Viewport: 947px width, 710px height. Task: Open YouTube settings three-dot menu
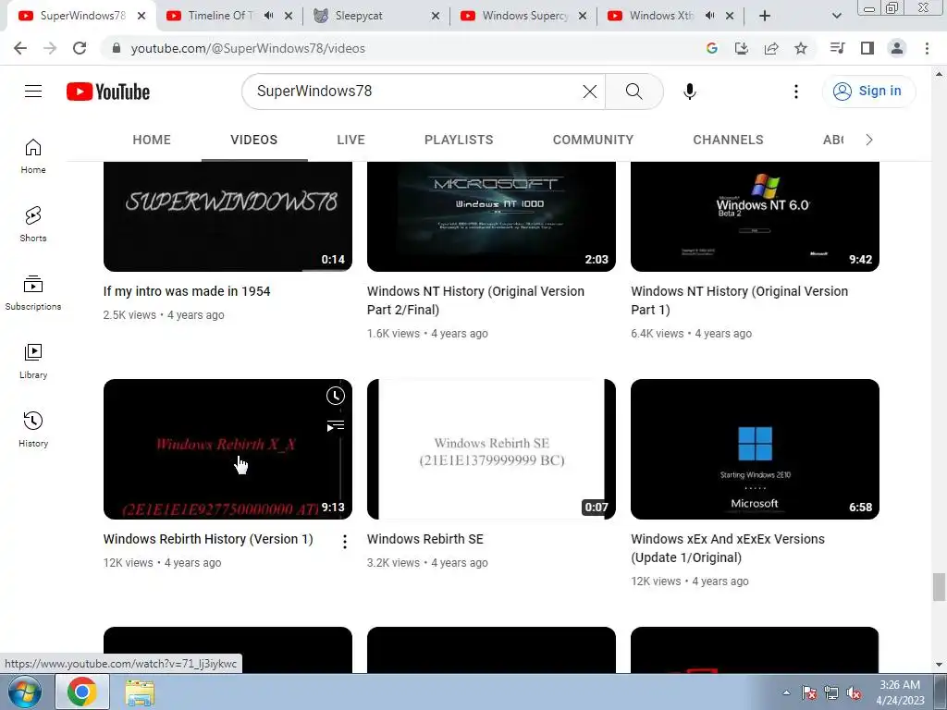pos(796,92)
